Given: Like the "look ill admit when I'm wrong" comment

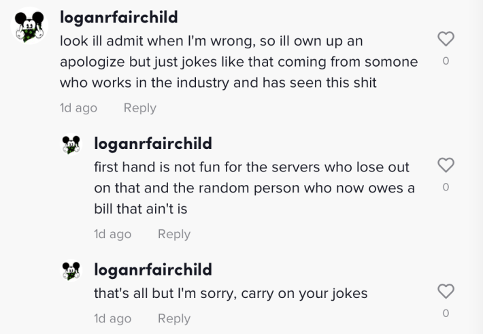Looking at the screenshot, I should coord(446,39).
